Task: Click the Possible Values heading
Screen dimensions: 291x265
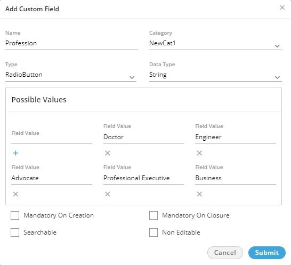Action: click(x=39, y=100)
